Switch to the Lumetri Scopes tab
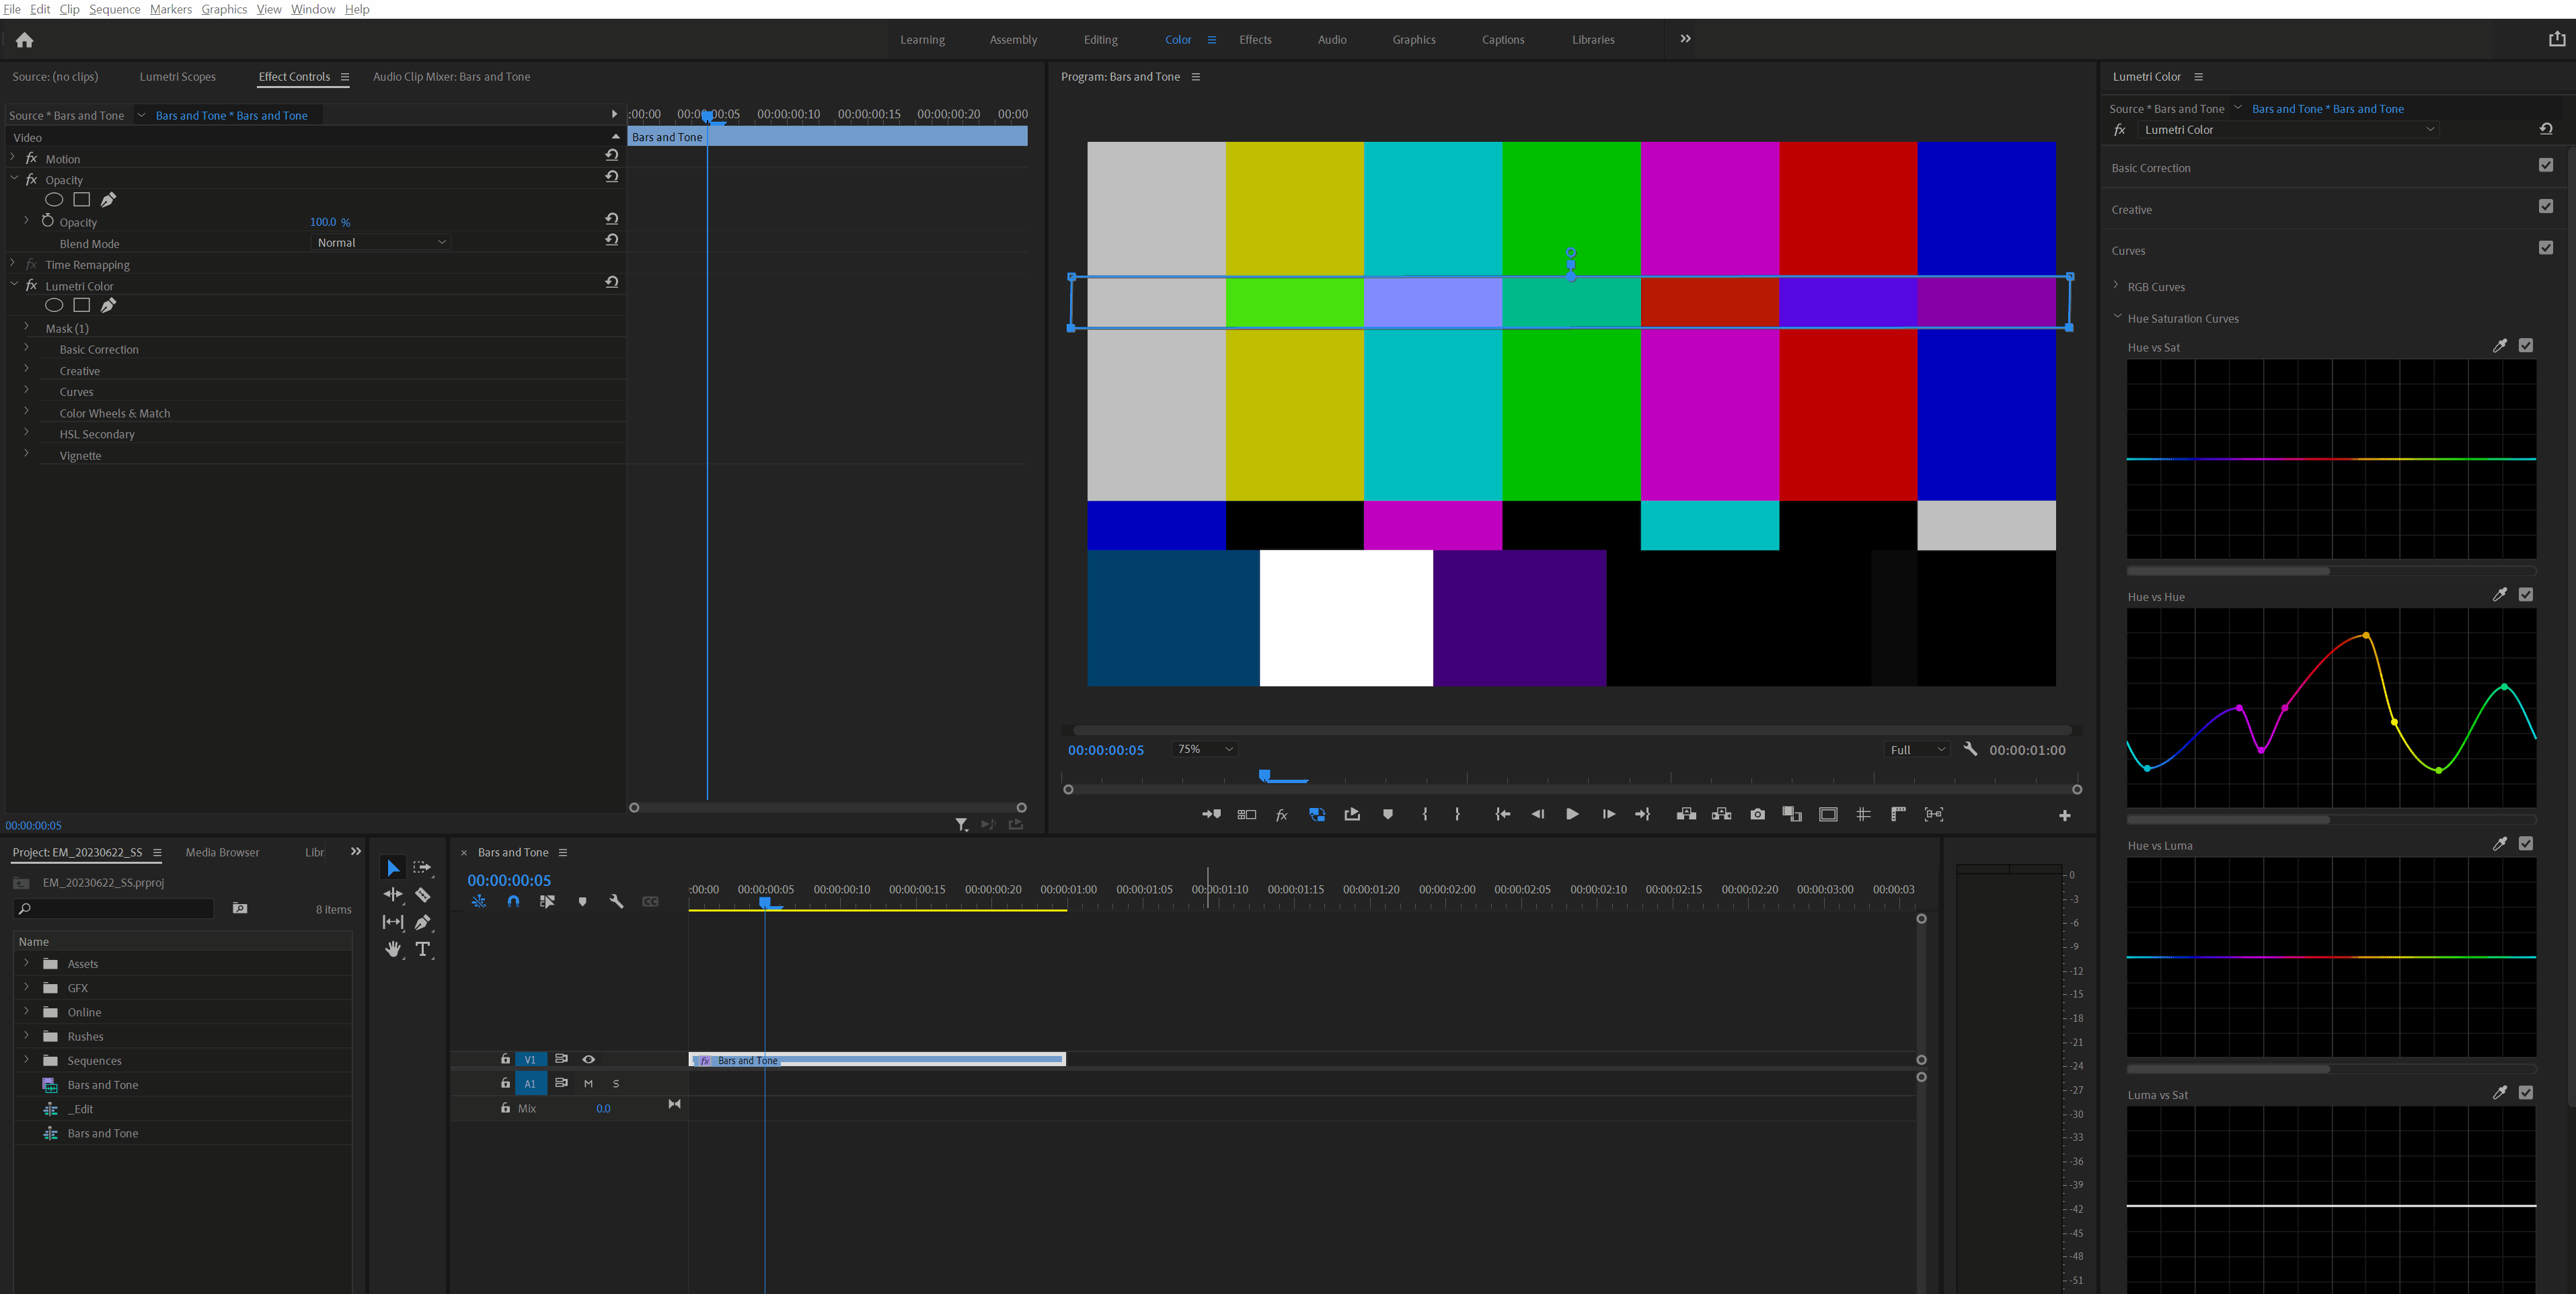2576x1294 pixels. pos(177,77)
